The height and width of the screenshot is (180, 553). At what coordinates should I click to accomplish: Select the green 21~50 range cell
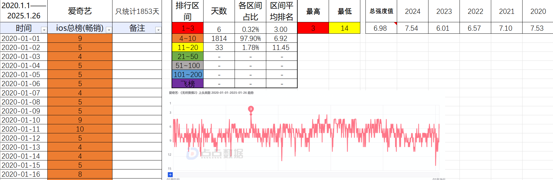point(188,57)
